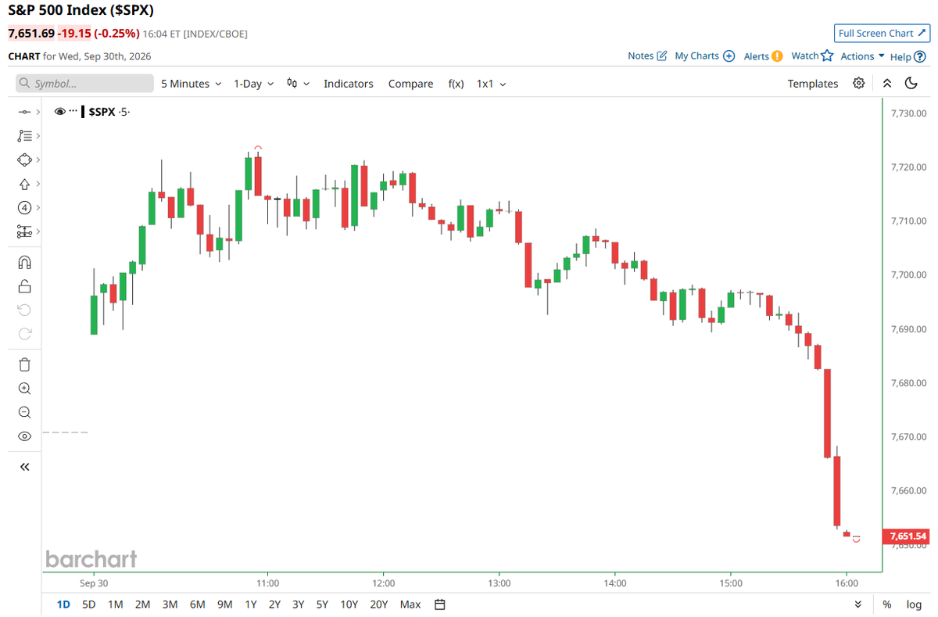This screenshot has width=938, height=617.
Task: Open the $SPX series more options dots
Action: (x=73, y=112)
